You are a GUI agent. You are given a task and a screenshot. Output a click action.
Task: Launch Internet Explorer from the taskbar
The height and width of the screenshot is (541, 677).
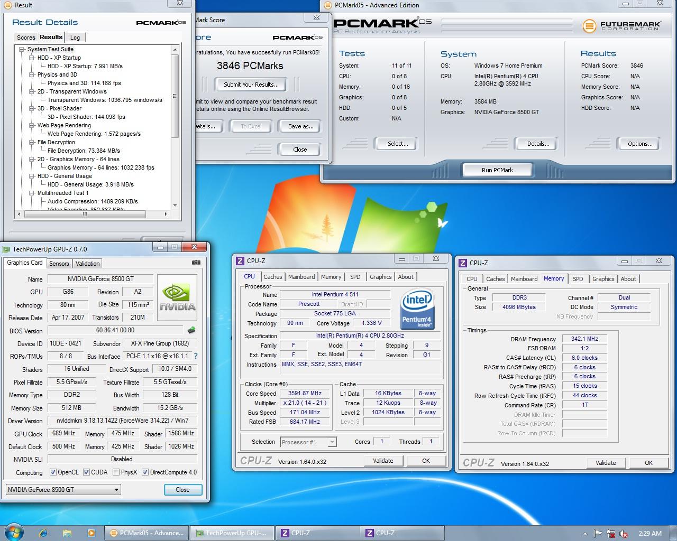[x=43, y=533]
